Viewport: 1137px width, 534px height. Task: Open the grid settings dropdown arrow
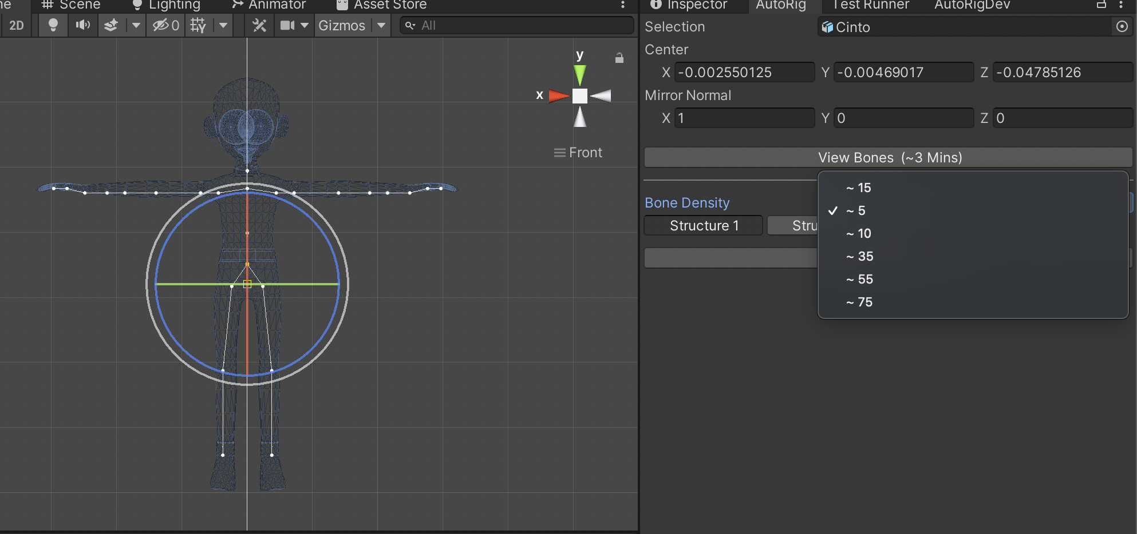tap(223, 26)
